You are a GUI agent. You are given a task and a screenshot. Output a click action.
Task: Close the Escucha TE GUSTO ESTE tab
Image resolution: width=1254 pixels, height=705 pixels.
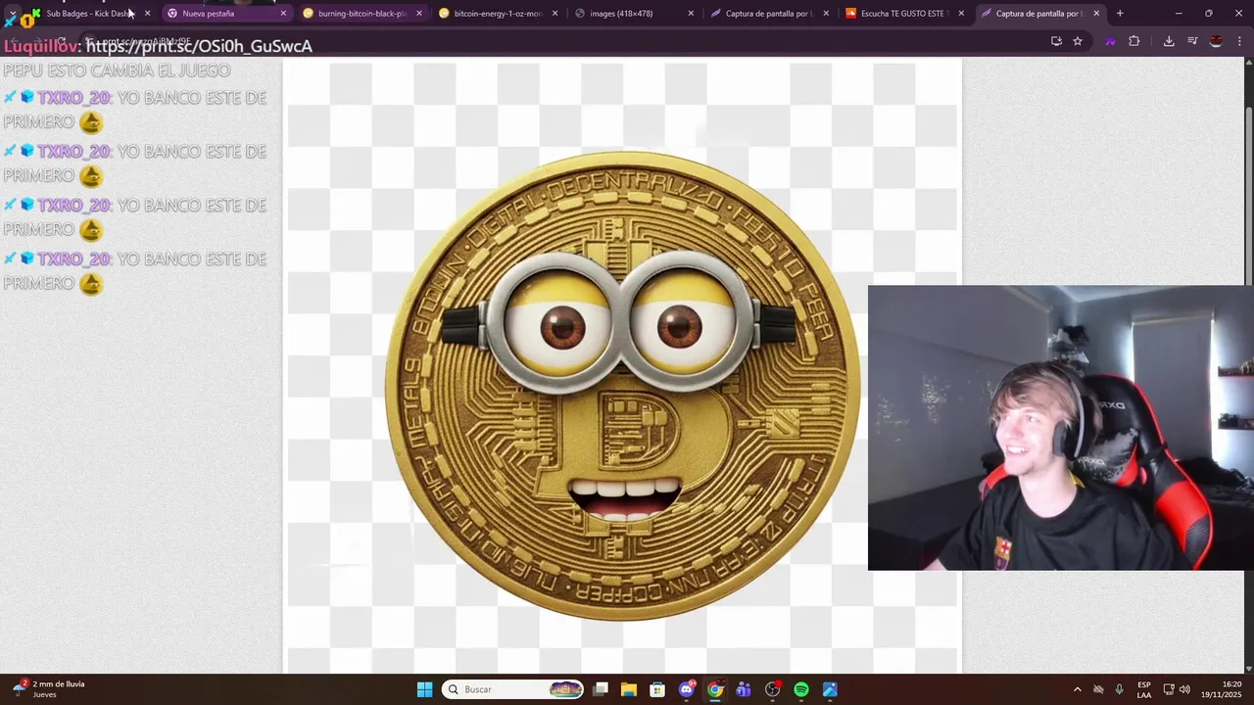(961, 14)
